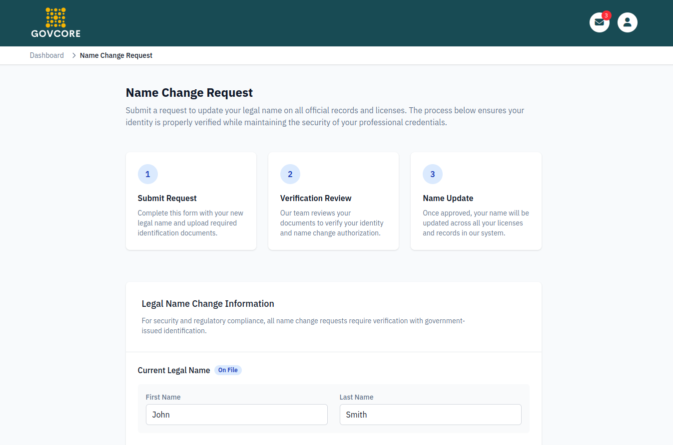The width and height of the screenshot is (673, 445).
Task: Click the On File badge
Action: pyautogui.click(x=228, y=370)
